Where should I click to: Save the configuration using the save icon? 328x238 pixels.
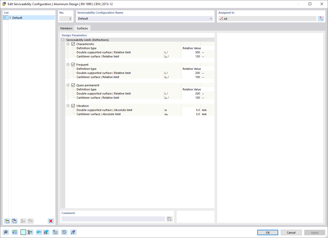[47, 232]
